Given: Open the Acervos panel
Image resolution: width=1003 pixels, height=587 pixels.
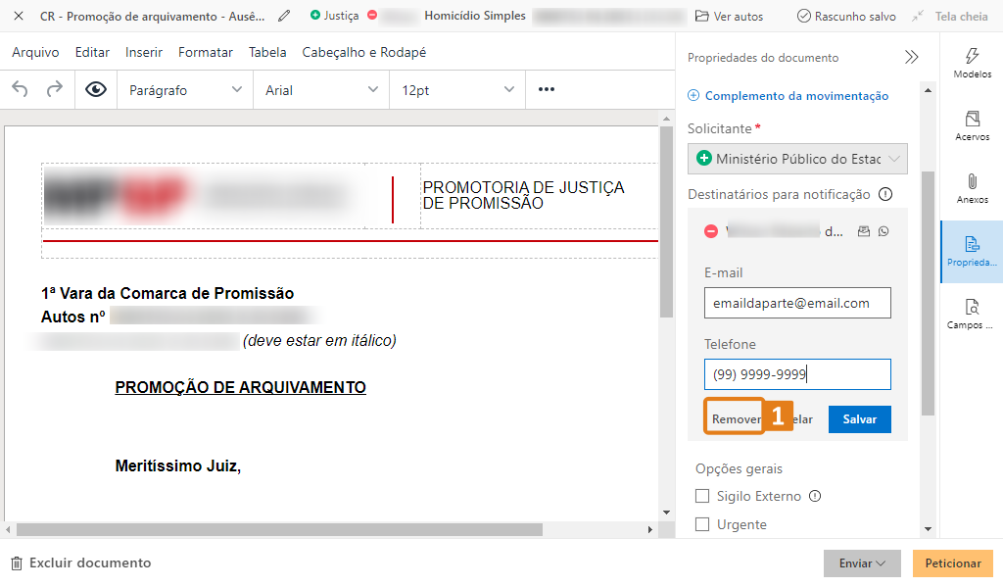Looking at the screenshot, I should point(972,124).
